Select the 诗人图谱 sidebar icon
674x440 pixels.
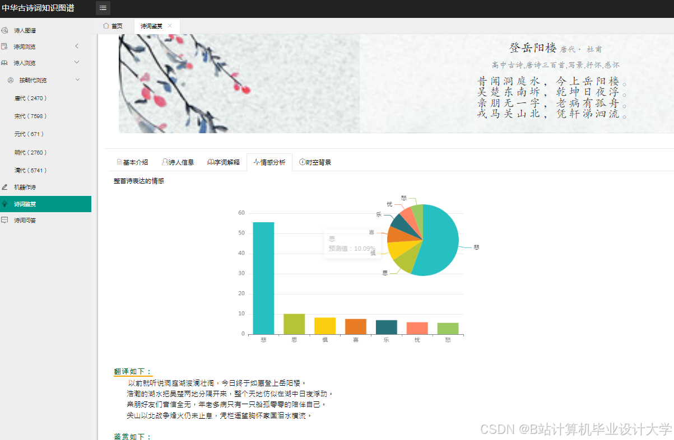tap(6, 30)
